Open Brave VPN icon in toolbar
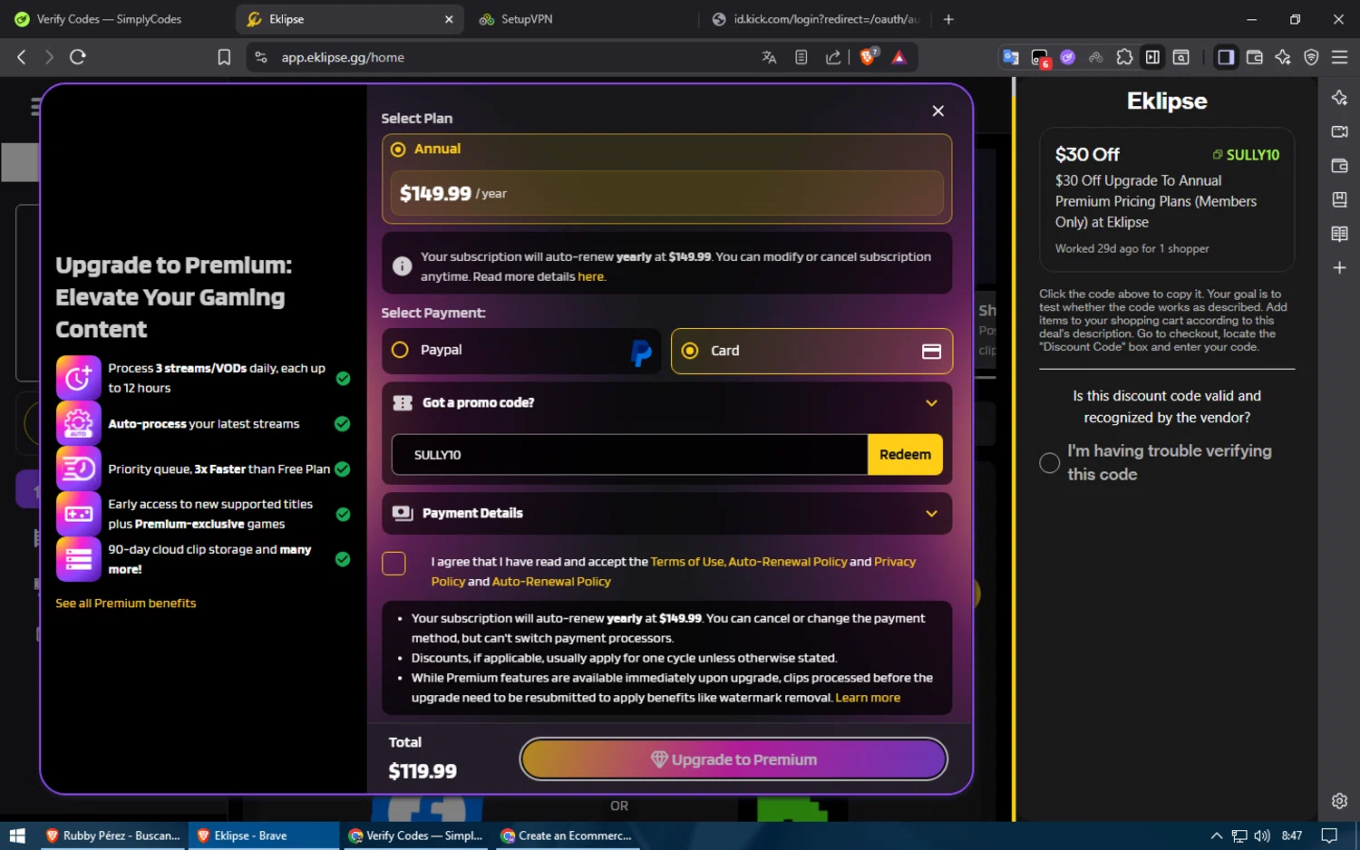Image resolution: width=1360 pixels, height=850 pixels. tap(1311, 57)
